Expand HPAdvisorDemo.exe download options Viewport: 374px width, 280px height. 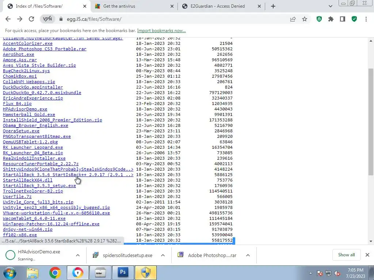click(x=78, y=255)
